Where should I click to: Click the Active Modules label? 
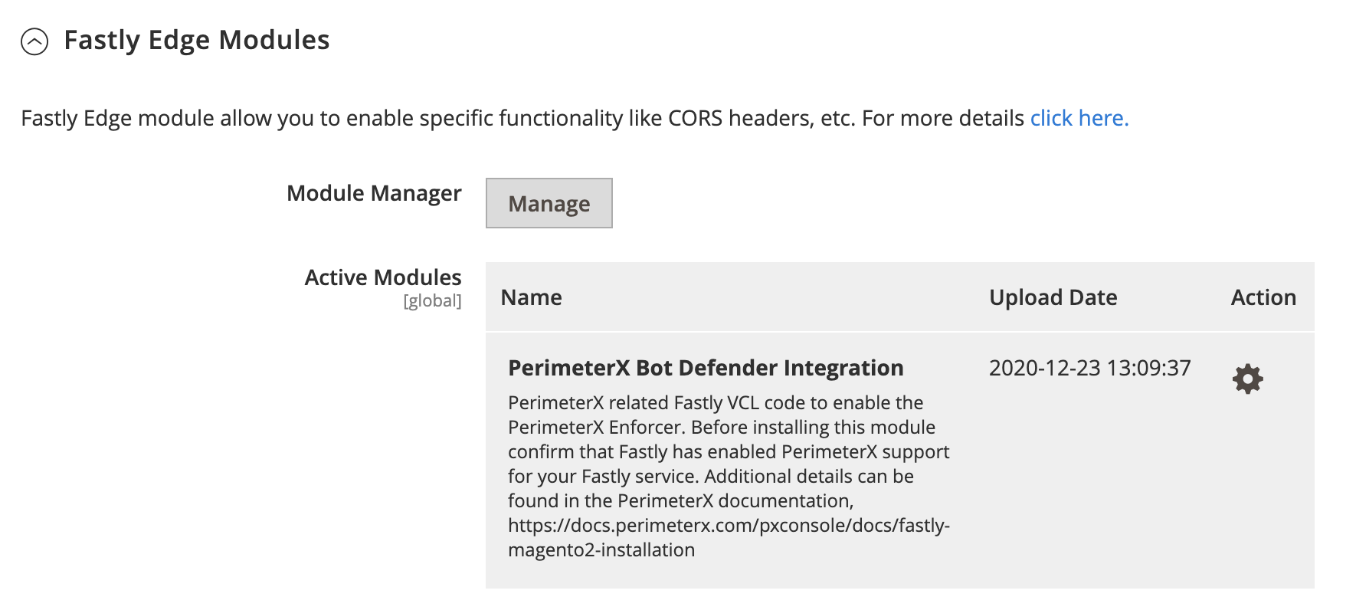coord(383,277)
